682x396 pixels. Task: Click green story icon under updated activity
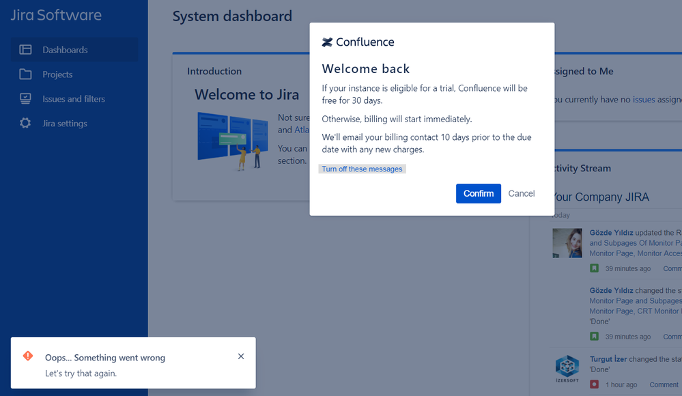point(594,268)
